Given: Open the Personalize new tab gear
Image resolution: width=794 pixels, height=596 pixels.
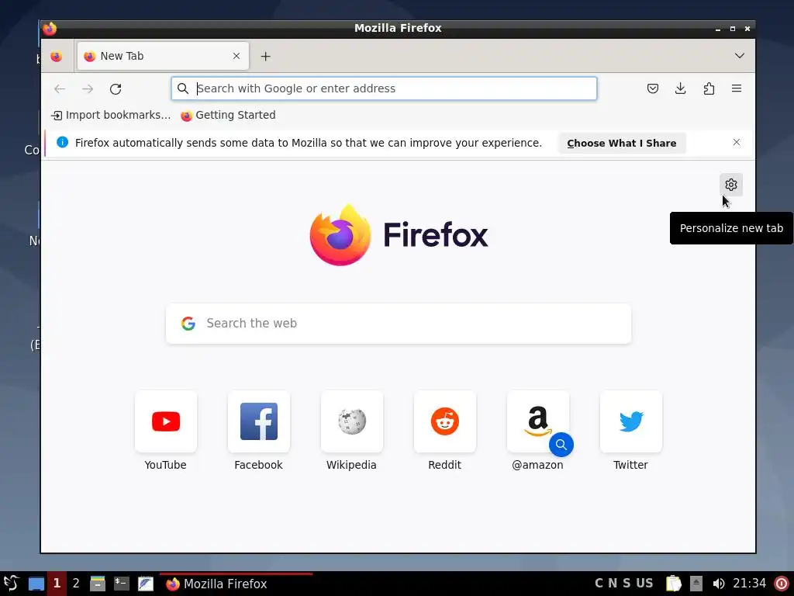Looking at the screenshot, I should [730, 185].
